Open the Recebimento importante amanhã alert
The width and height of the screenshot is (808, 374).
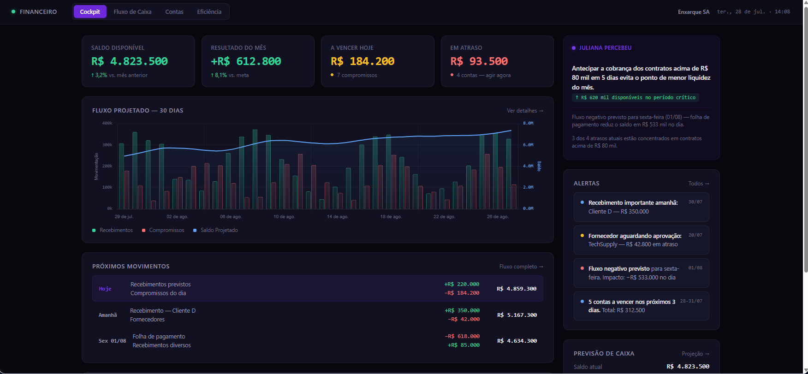click(x=641, y=207)
